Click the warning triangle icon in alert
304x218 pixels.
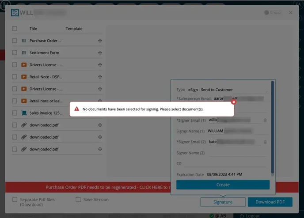tap(77, 109)
